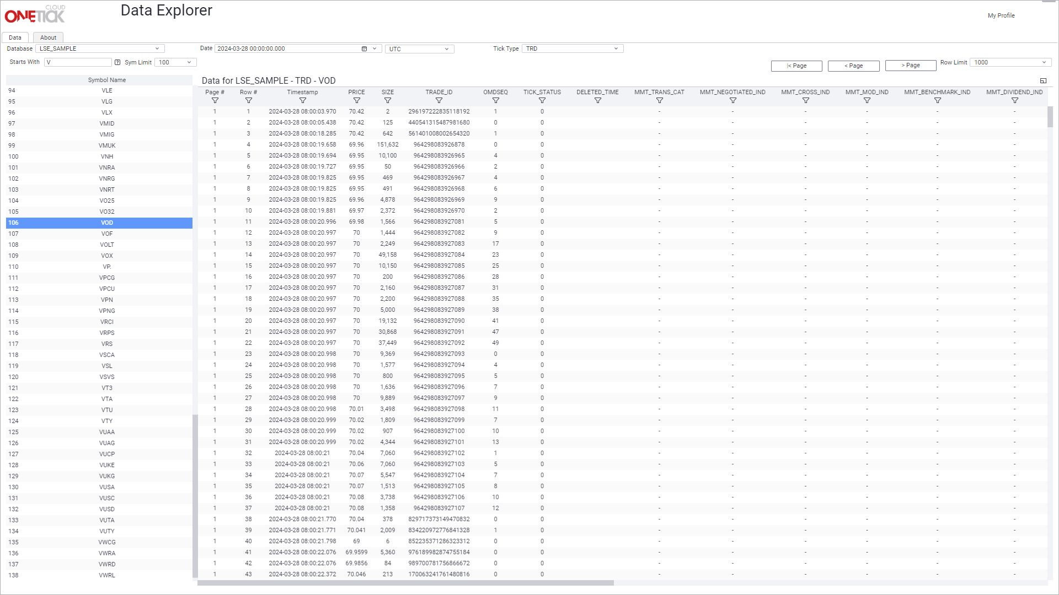Open the SIZE column filter icon
The width and height of the screenshot is (1059, 595).
tap(388, 101)
